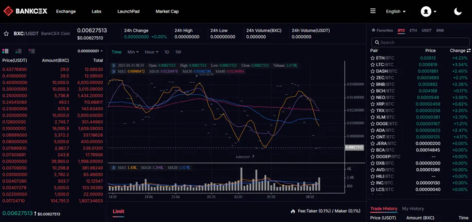Select sell order at 0.20000000
The width and height of the screenshot is (472, 222).
pyautogui.click(x=53, y=115)
